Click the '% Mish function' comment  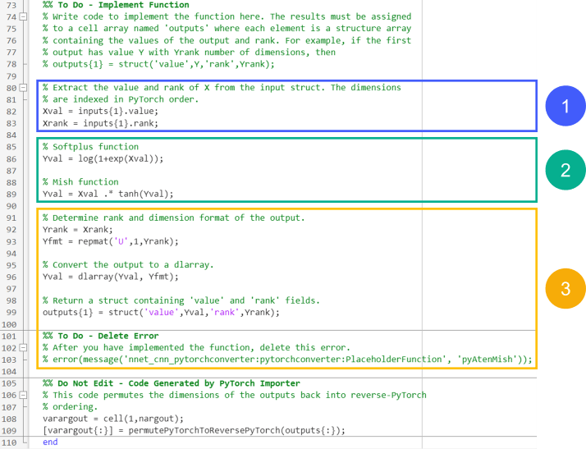click(x=80, y=182)
